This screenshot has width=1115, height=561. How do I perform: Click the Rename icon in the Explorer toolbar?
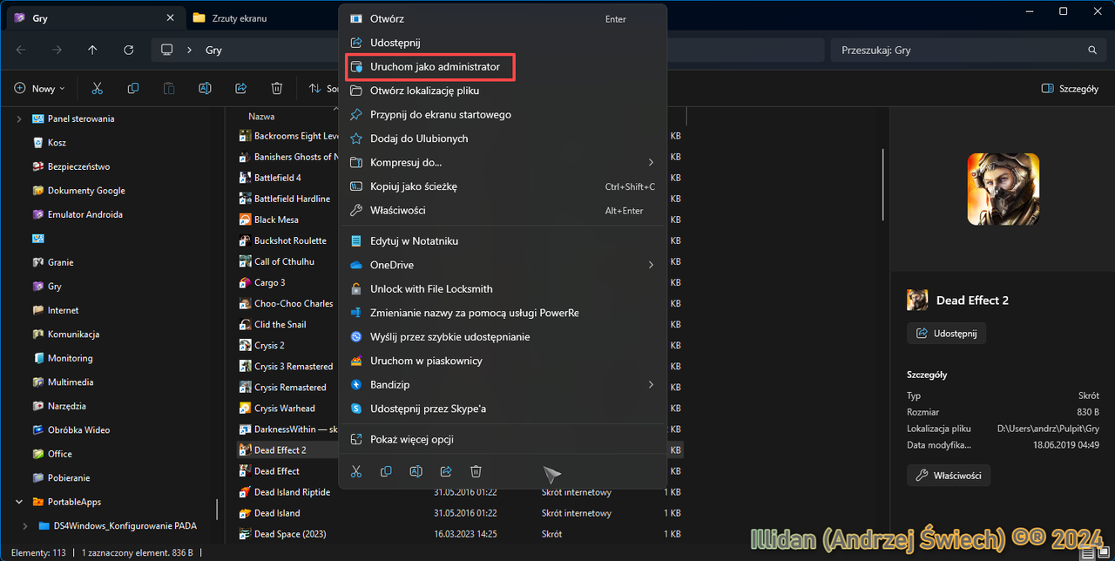click(x=205, y=88)
